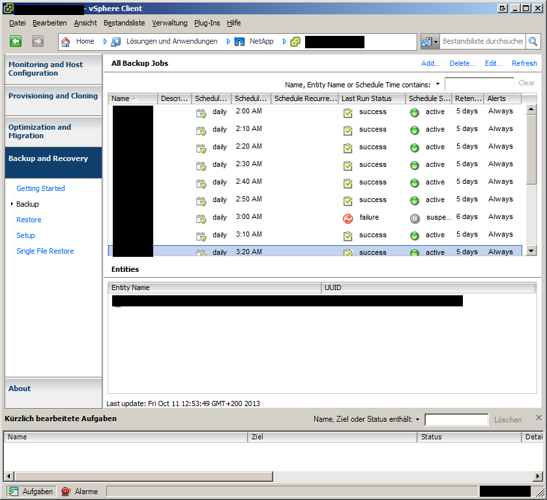547x500 pixels.
Task: Expand the Backup tree item arrow
Action: point(12,203)
